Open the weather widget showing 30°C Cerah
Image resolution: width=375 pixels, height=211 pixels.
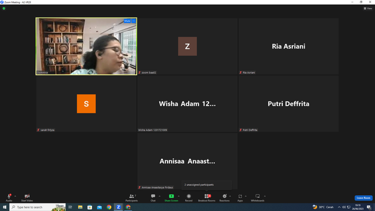coord(323,207)
